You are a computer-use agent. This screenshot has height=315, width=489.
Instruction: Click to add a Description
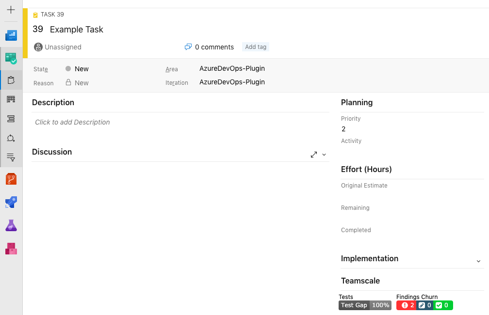[72, 122]
